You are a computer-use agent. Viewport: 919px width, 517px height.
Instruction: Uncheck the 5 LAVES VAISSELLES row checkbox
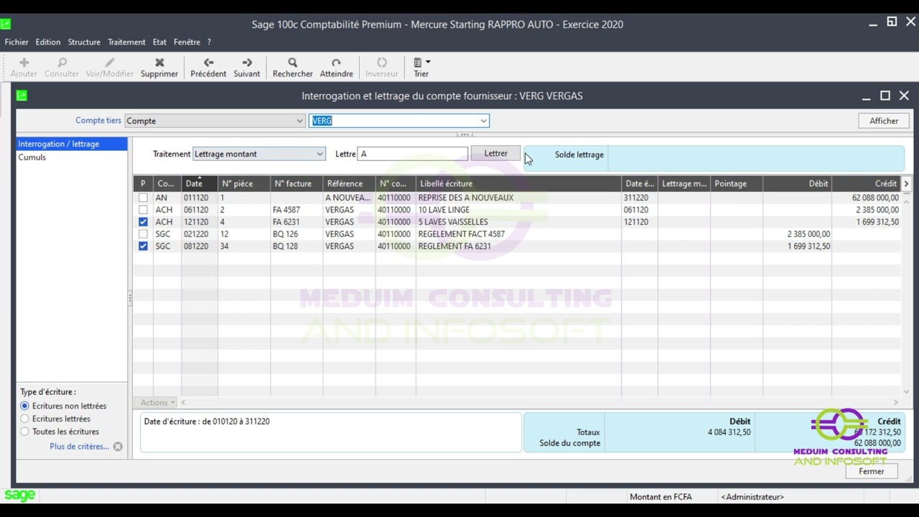pyautogui.click(x=143, y=222)
